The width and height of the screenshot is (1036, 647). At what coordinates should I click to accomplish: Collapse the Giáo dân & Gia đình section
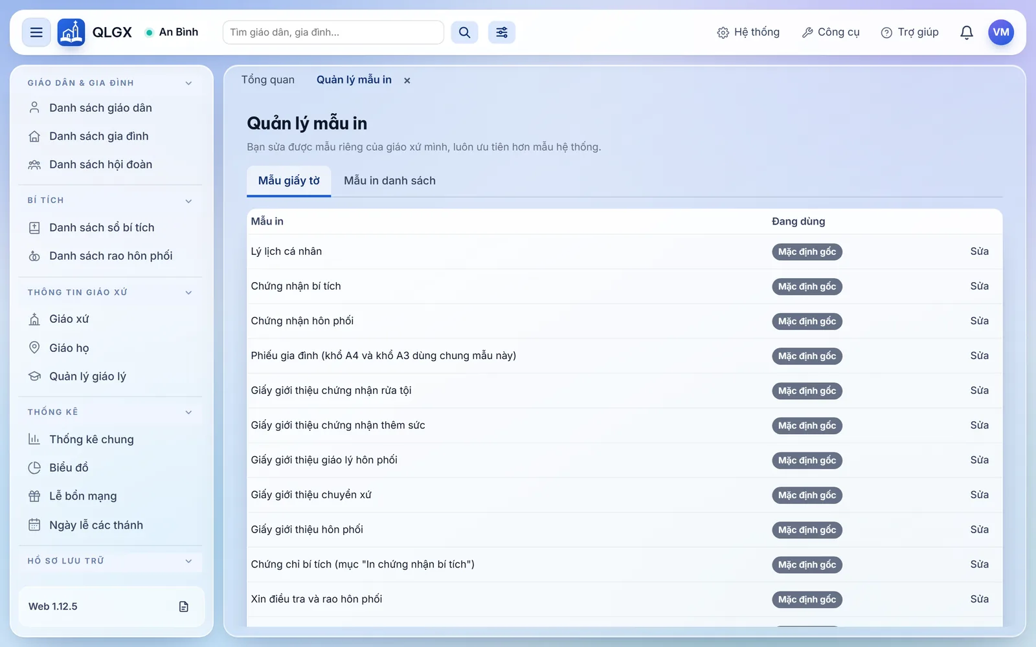(188, 83)
